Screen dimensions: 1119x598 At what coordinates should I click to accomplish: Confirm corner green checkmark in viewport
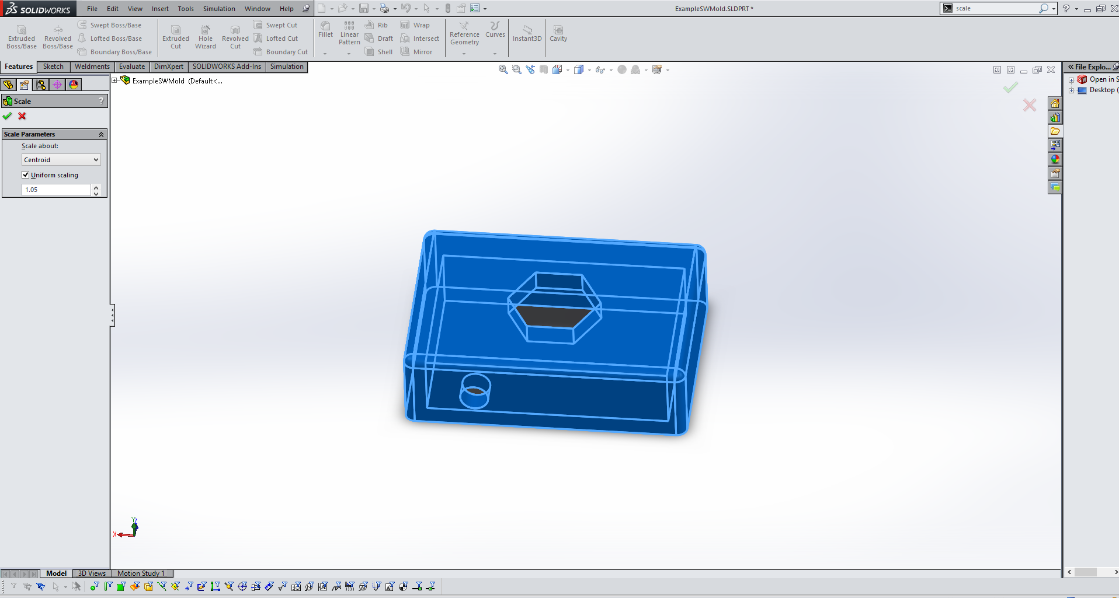click(1010, 88)
